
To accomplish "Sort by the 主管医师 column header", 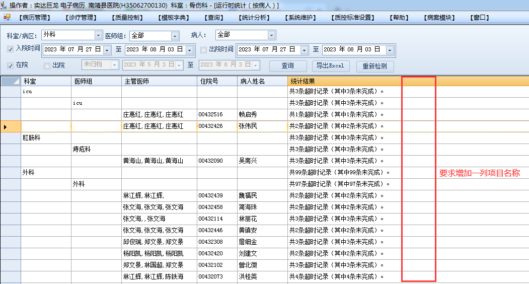I will [159, 81].
